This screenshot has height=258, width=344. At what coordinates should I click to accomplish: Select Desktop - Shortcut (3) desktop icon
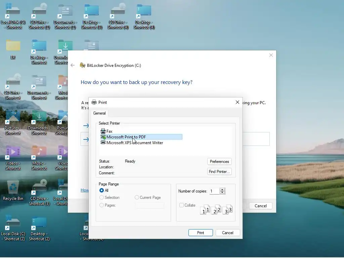pyautogui.click(x=92, y=16)
